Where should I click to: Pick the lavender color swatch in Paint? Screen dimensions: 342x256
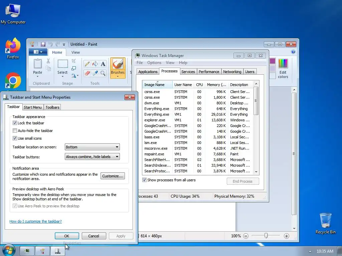tap(273, 68)
